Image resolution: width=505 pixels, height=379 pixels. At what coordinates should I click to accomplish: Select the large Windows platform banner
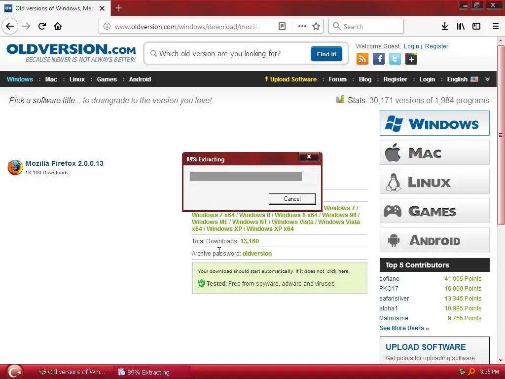434,123
